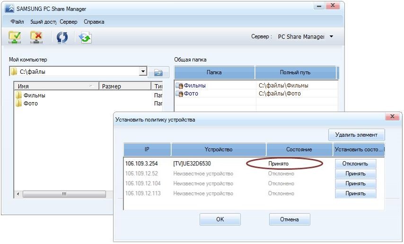Click the blue refresh arrows icon

pyautogui.click(x=62, y=37)
